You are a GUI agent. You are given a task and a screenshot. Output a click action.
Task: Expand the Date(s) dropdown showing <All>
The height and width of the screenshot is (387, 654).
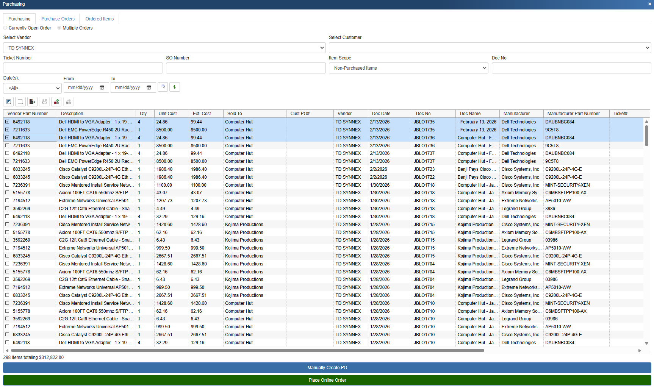[x=32, y=88]
